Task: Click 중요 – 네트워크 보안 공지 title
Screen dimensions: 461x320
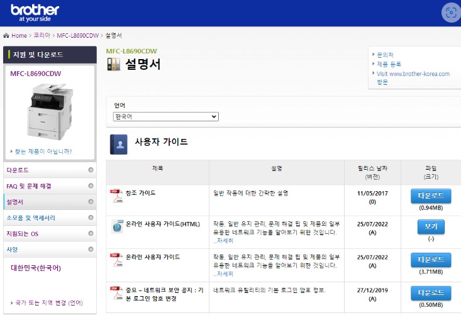Action: [165, 294]
